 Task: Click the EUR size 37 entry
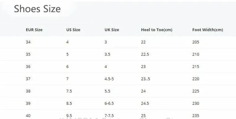point(28,79)
